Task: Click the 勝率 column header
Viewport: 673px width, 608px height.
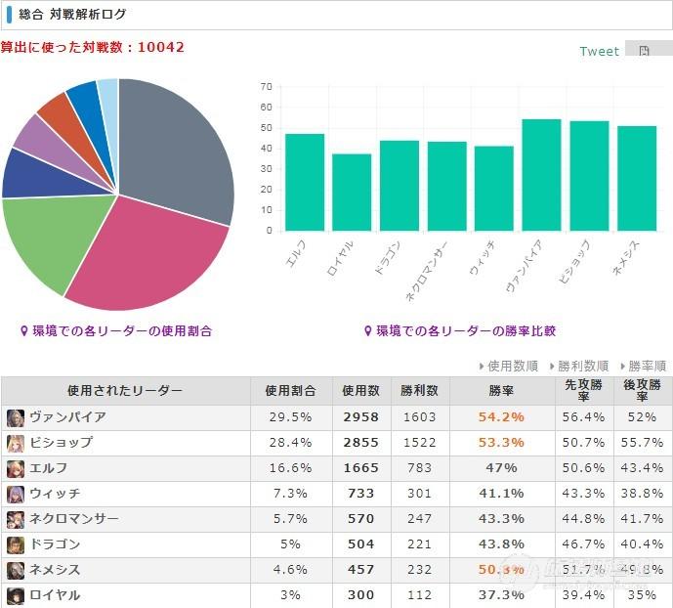Action: pyautogui.click(x=501, y=391)
